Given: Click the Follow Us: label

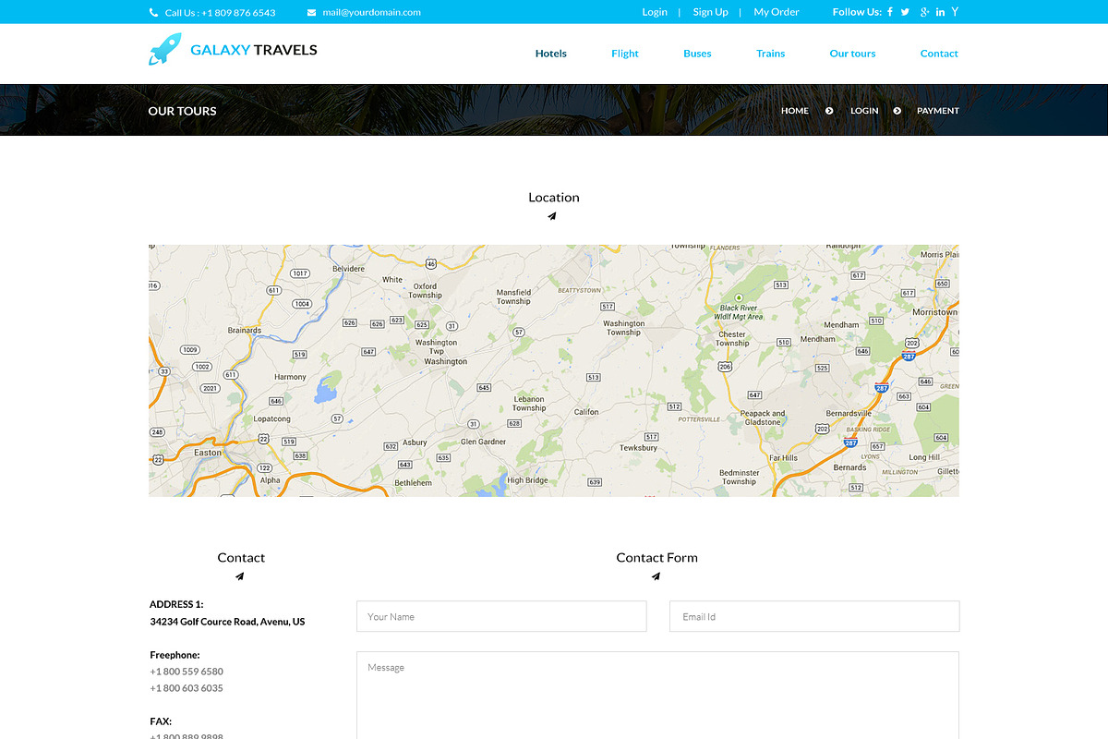Looking at the screenshot, I should point(857,12).
